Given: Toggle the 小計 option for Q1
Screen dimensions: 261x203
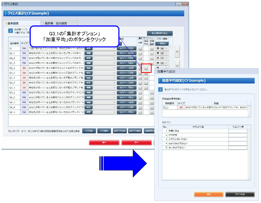Looking at the screenshot, I should [x=140, y=48].
